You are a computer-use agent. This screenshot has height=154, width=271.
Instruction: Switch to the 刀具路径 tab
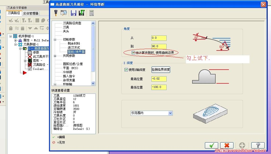14,13
